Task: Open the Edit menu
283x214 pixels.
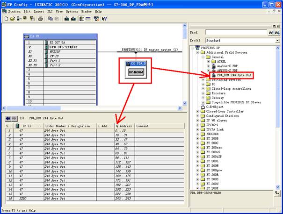Action: click(x=27, y=11)
